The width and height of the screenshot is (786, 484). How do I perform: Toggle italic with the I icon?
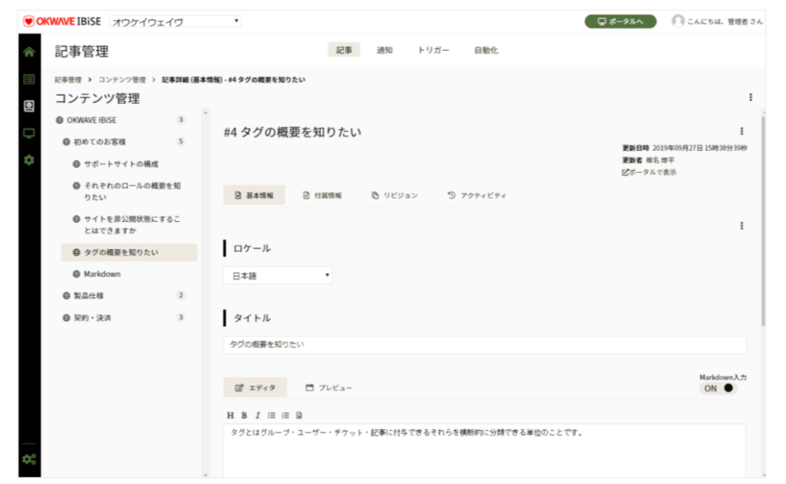[257, 415]
